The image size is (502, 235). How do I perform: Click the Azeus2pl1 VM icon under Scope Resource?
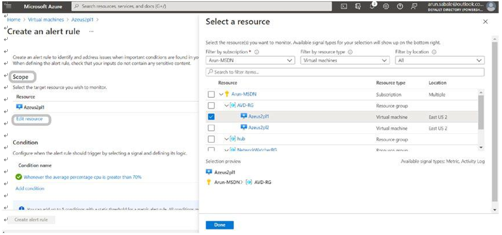pos(19,107)
